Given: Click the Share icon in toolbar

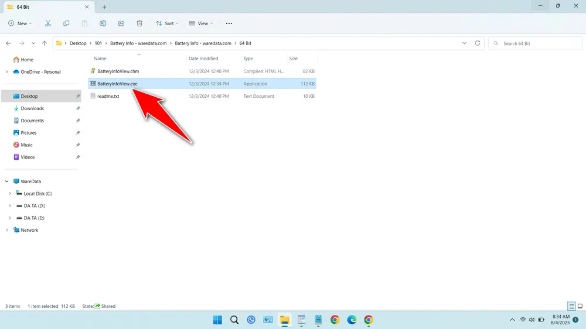Looking at the screenshot, I should click(121, 23).
